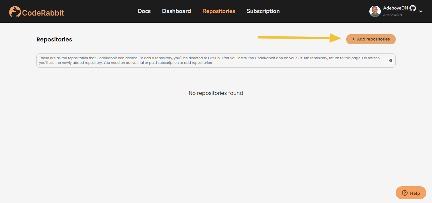Click the CodeRabbit wordmark text
432x203 pixels.
click(x=43, y=13)
